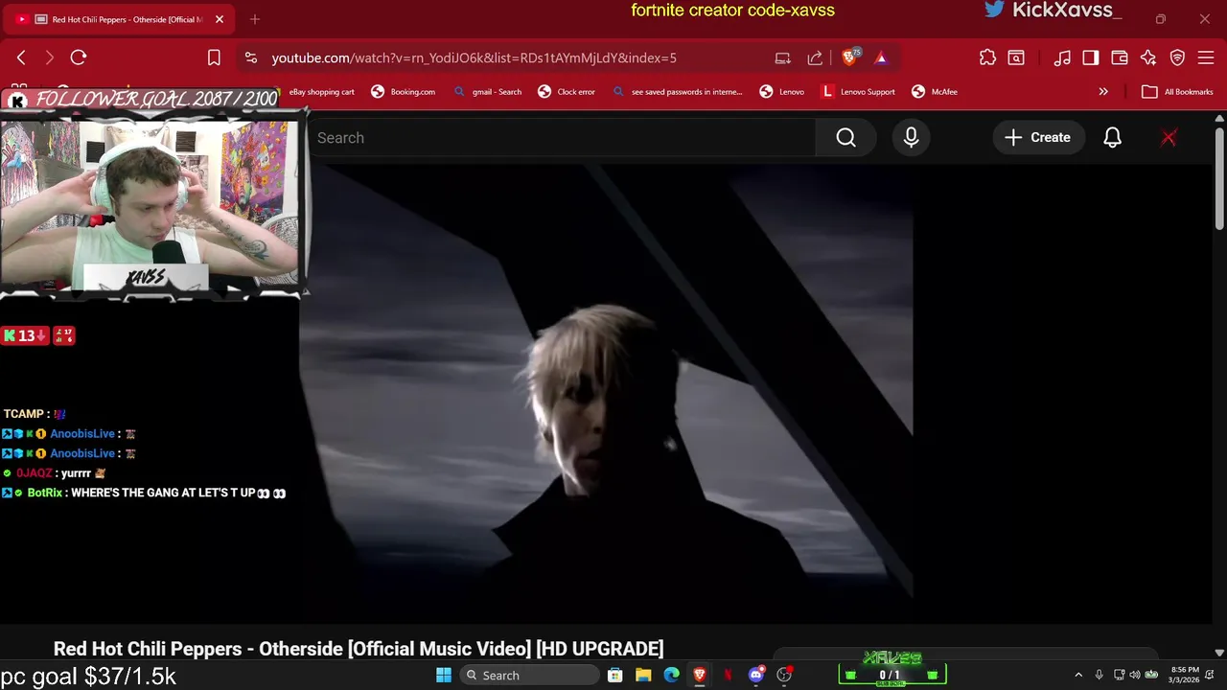
Task: Click the Otherside video title text
Action: pyautogui.click(x=359, y=649)
